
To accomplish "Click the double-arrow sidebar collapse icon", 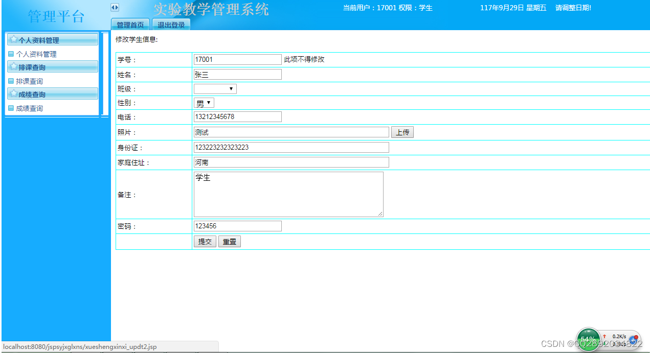I will [115, 7].
